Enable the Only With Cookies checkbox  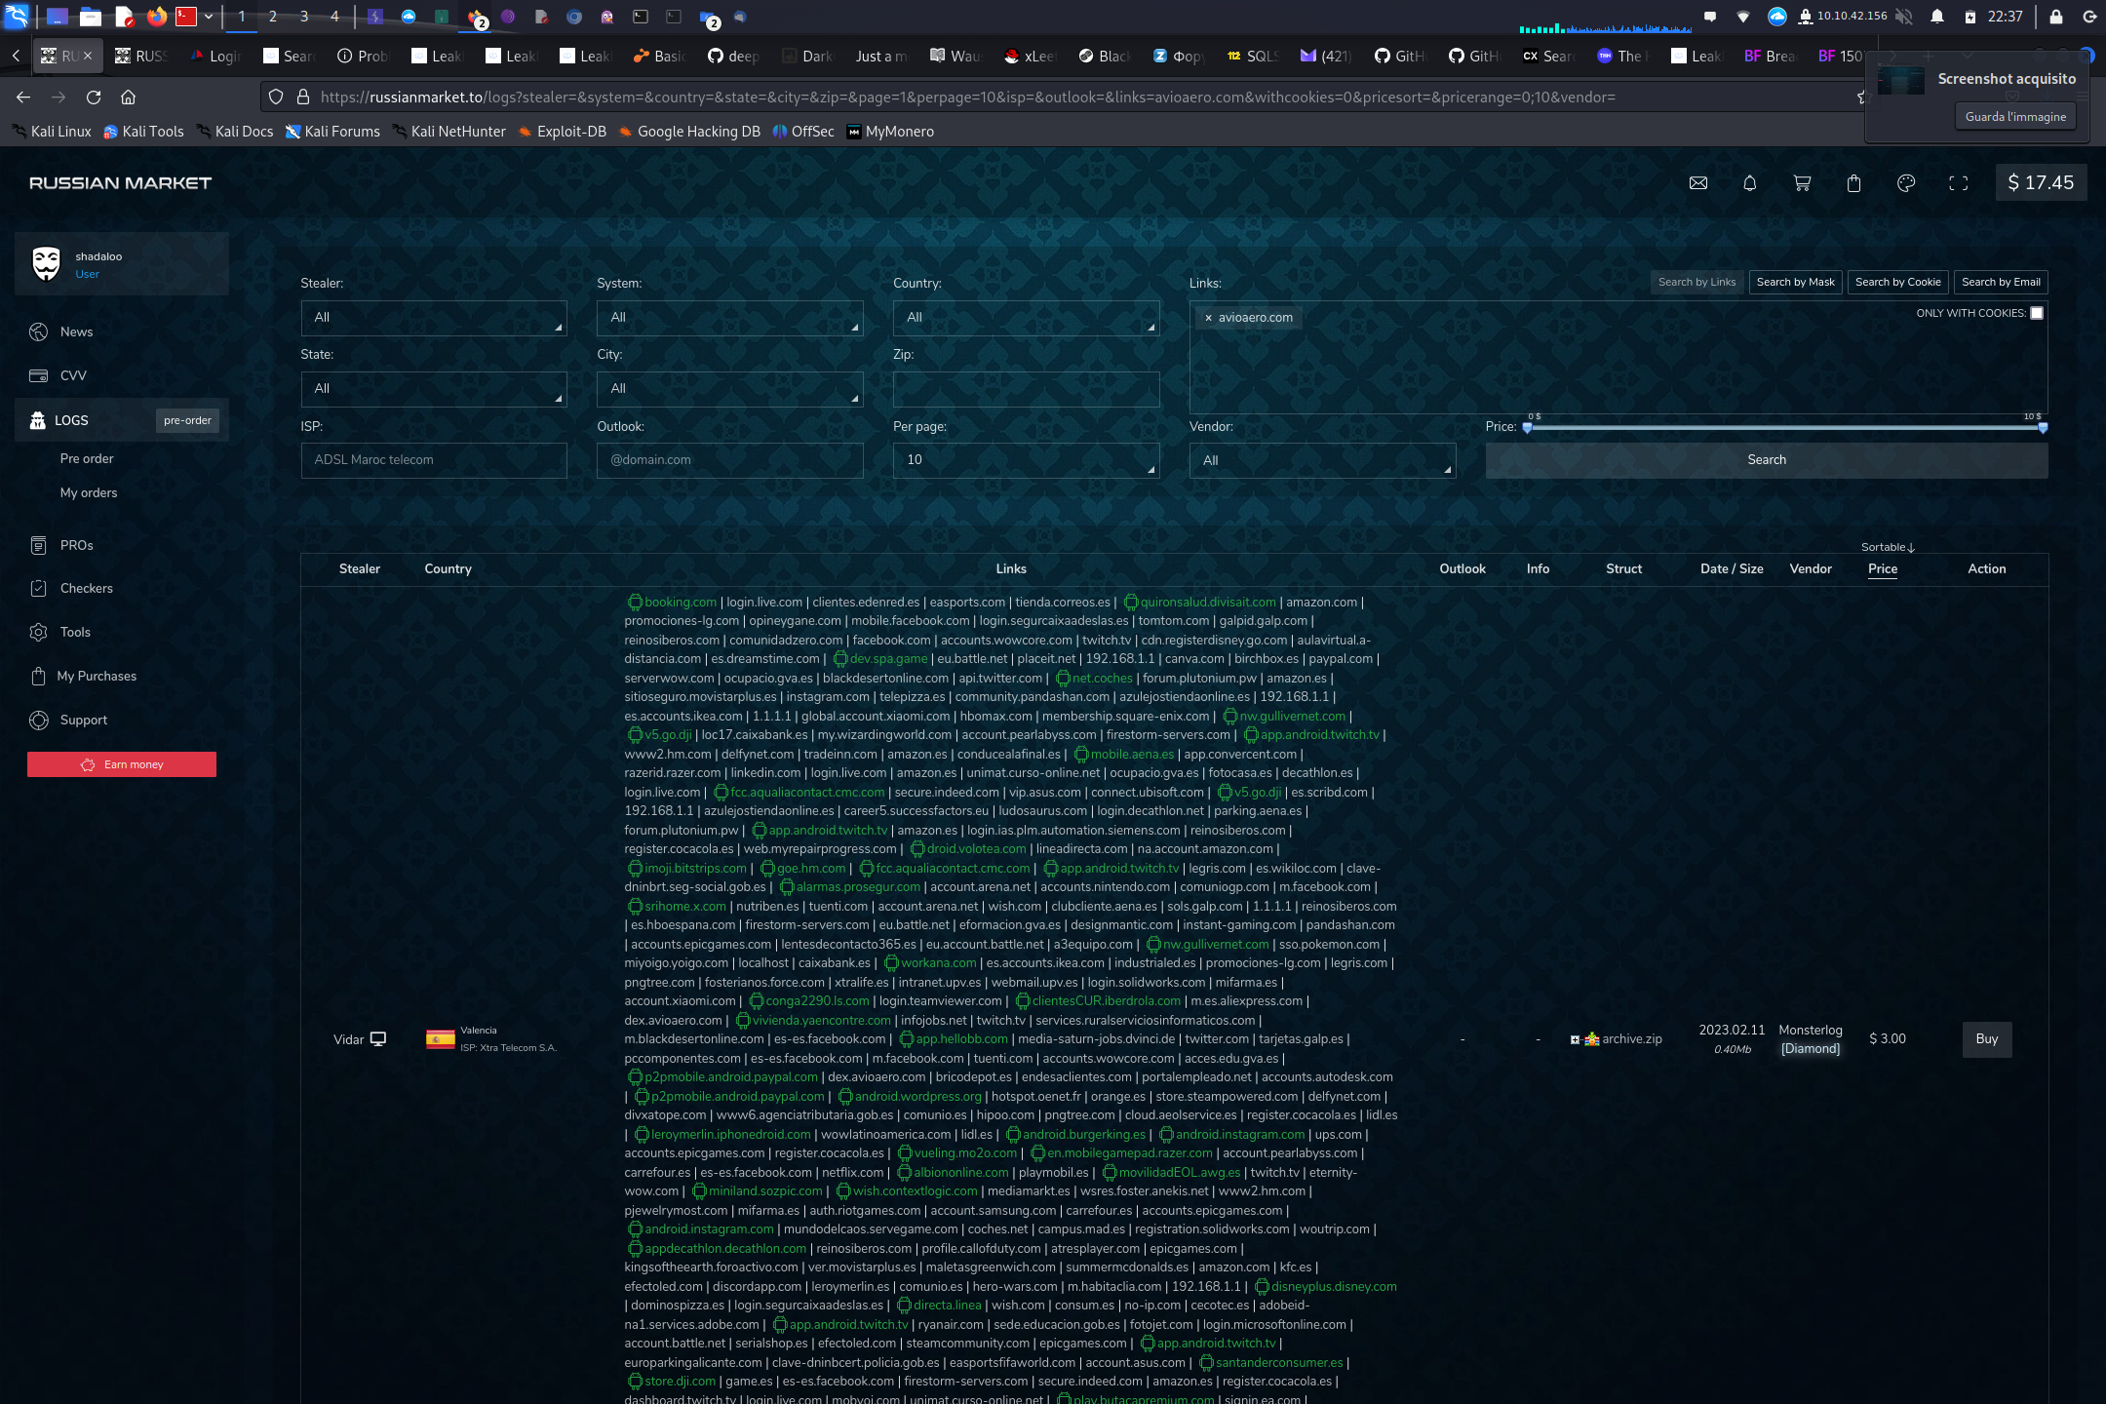click(2037, 313)
